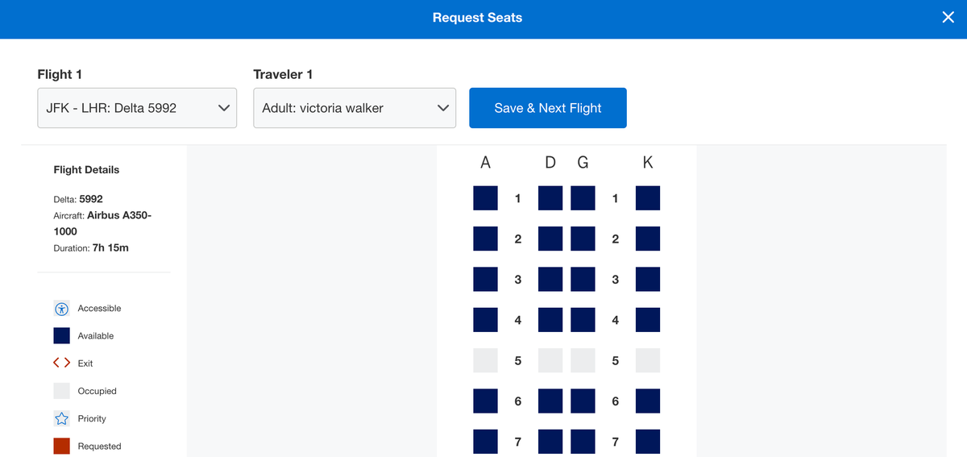Click the Priority star legend icon
This screenshot has height=457, width=967.
tap(61, 418)
